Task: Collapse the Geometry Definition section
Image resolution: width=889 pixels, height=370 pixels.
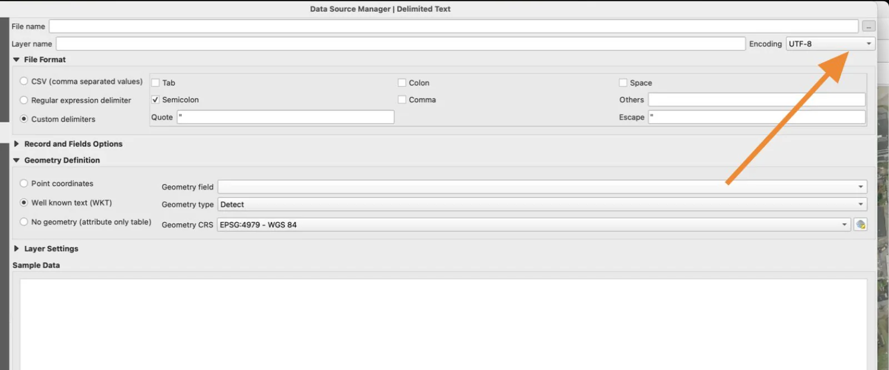Action: 16,160
